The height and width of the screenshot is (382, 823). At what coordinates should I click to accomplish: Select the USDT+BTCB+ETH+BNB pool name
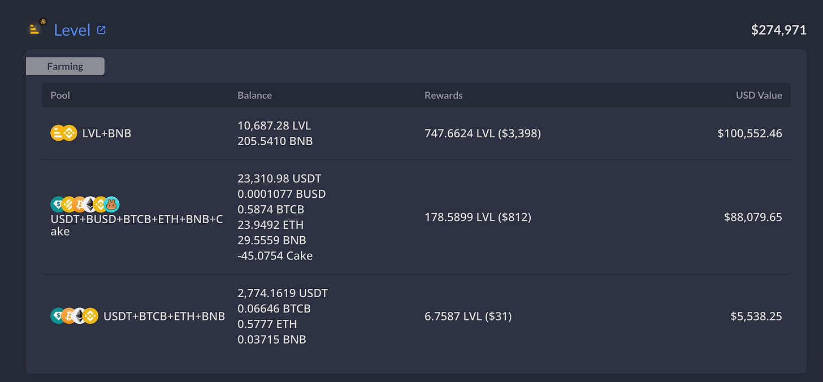click(164, 316)
